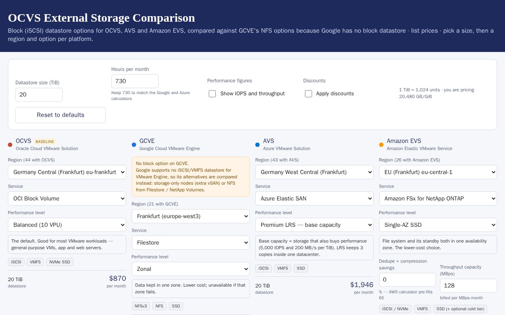Screen dimensions: 505x315
Task: Click the orange Amazon EVS platform dot
Action: [381, 145]
